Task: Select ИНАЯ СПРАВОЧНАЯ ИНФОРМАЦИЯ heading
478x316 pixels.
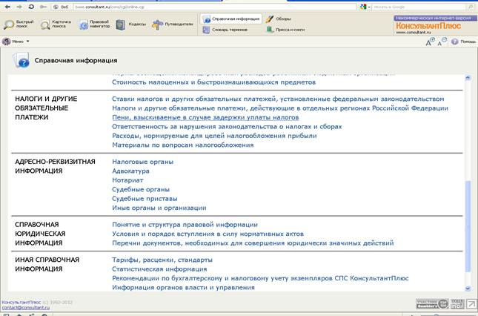Action: pos(47,265)
